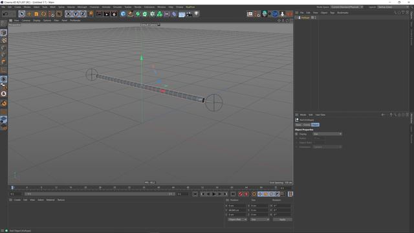414x233 pixels.
Task: Open the Cloner MoGraph icon
Action: pos(153,14)
